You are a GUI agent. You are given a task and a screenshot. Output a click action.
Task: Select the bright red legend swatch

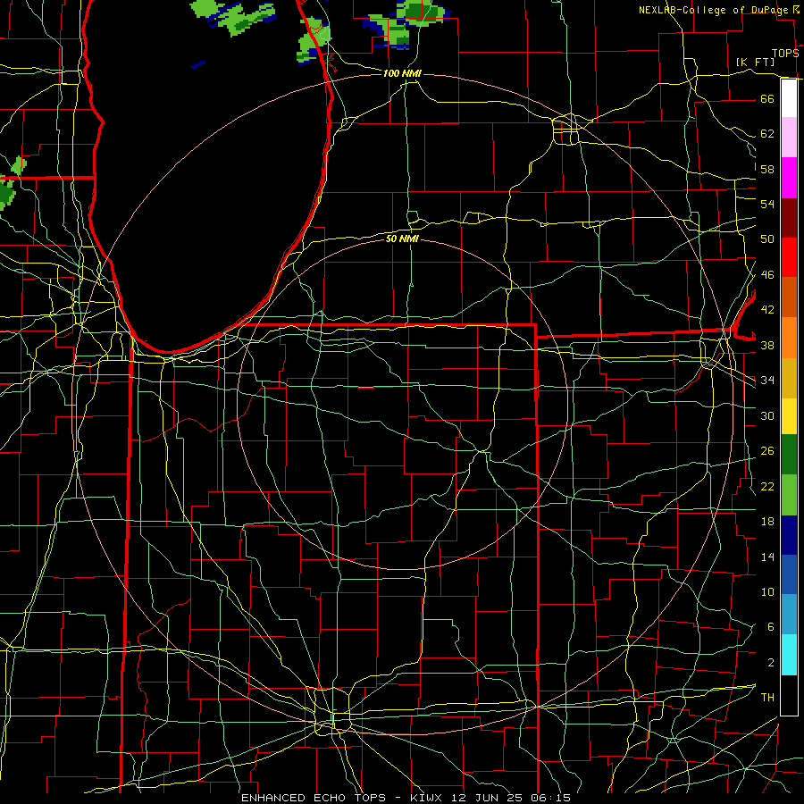[x=789, y=257]
